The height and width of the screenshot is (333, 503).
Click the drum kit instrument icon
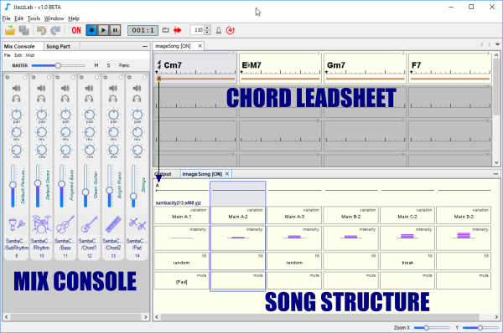[x=41, y=224]
